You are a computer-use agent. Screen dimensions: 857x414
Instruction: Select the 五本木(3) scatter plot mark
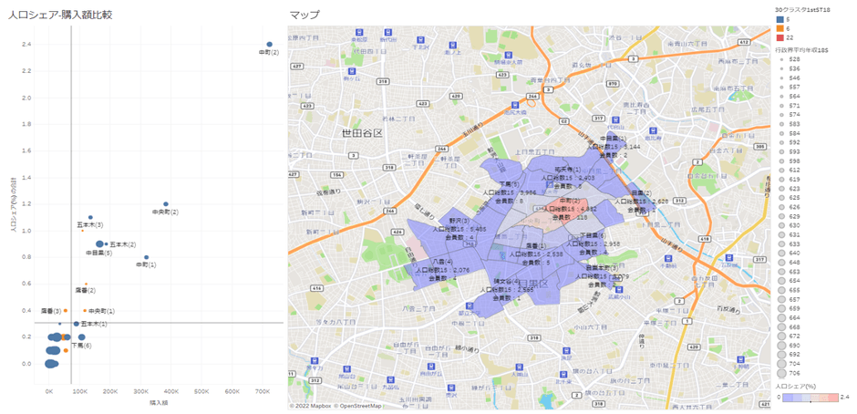(x=90, y=218)
